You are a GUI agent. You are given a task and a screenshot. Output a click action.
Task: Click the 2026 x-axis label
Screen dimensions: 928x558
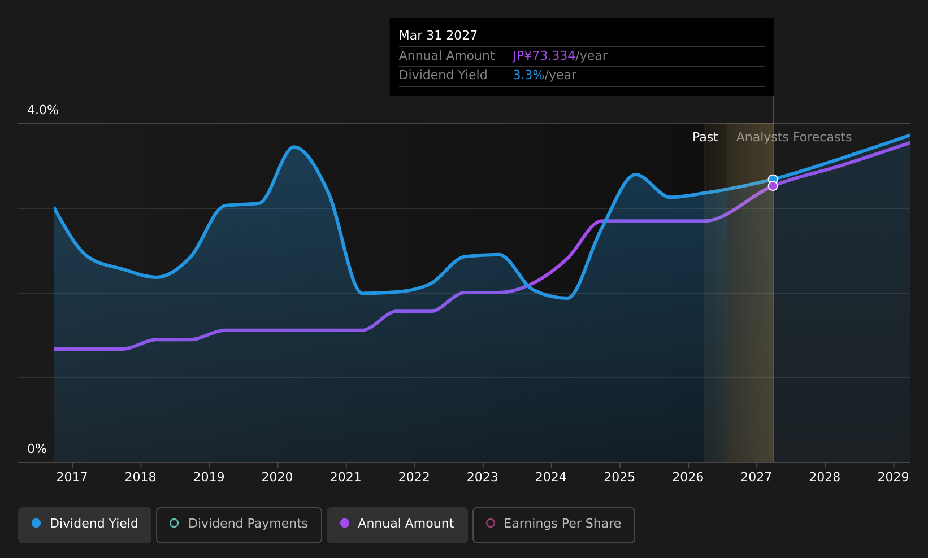pos(688,477)
